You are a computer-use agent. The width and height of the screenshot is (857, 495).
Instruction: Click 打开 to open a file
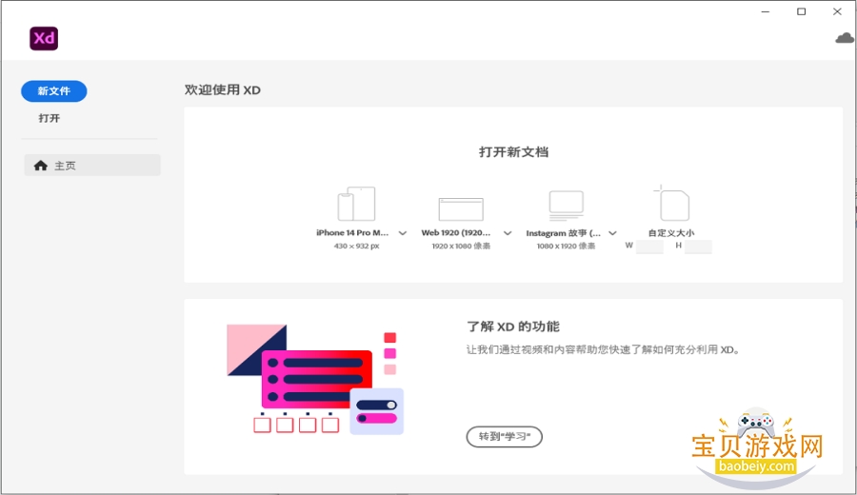(50, 118)
